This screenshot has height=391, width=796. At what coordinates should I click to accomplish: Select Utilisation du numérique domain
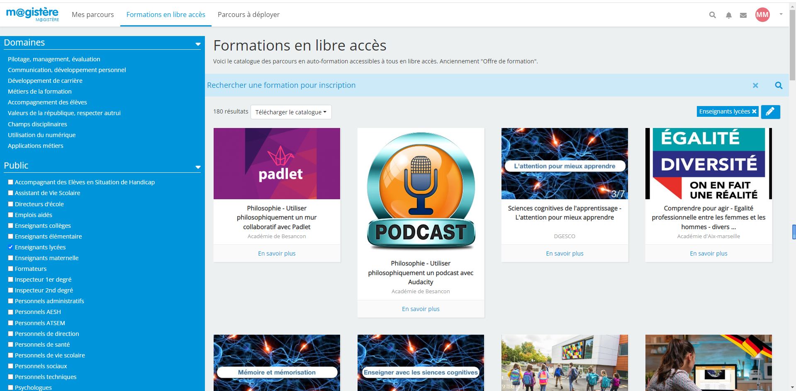coord(41,135)
